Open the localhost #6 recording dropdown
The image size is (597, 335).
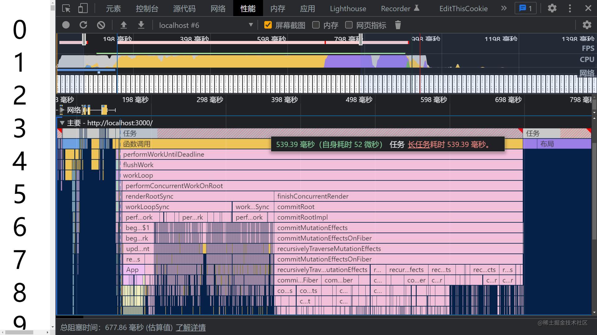point(205,25)
